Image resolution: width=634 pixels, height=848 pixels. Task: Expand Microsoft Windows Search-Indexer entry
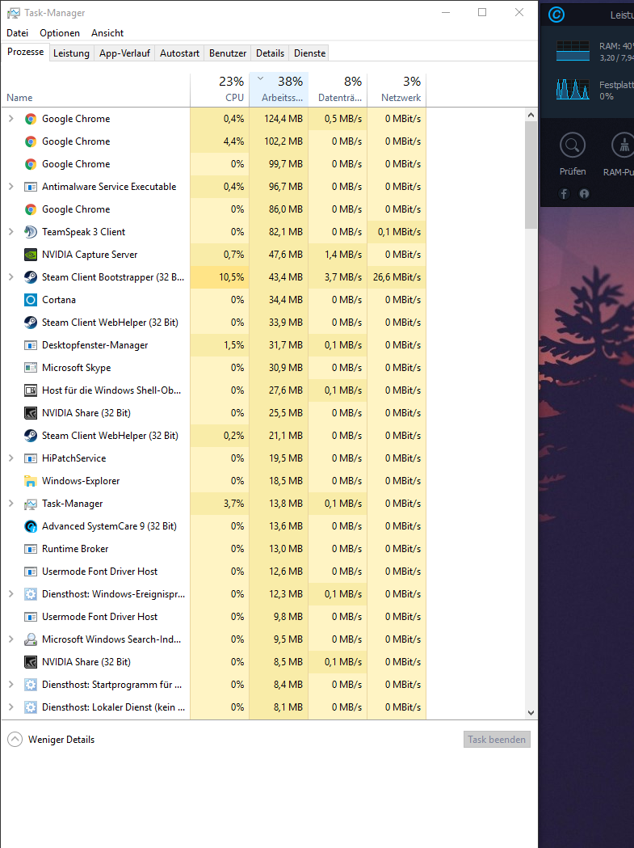click(10, 639)
